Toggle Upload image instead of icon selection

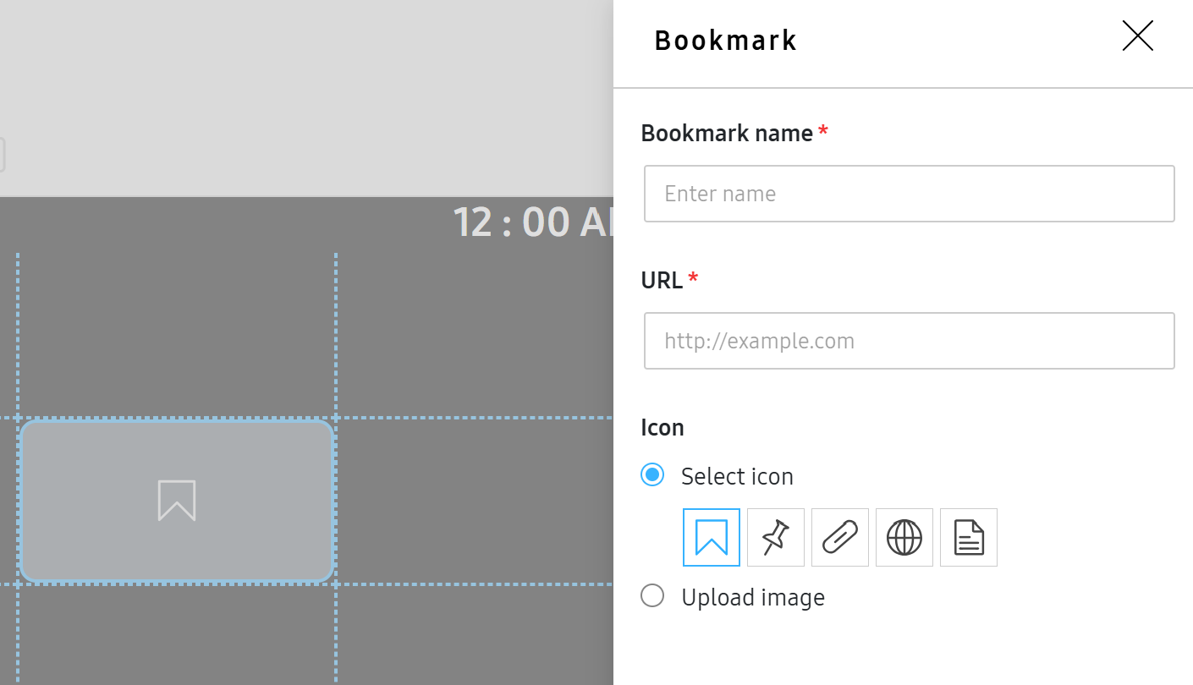(652, 595)
